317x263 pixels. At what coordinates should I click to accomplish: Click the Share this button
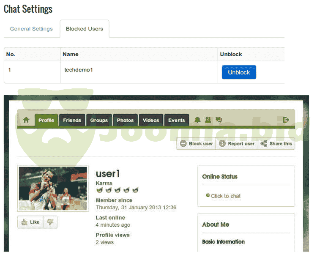coord(276,144)
